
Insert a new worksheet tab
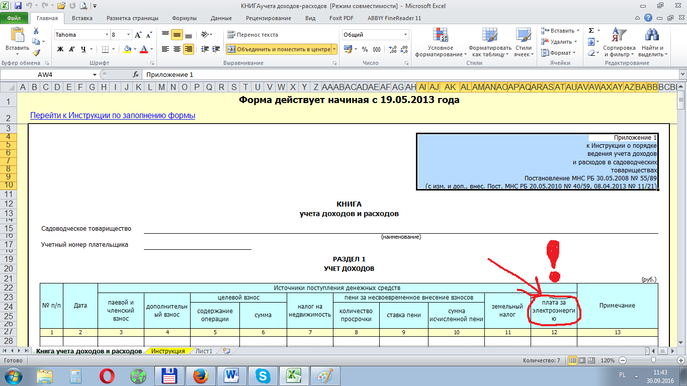coord(226,351)
